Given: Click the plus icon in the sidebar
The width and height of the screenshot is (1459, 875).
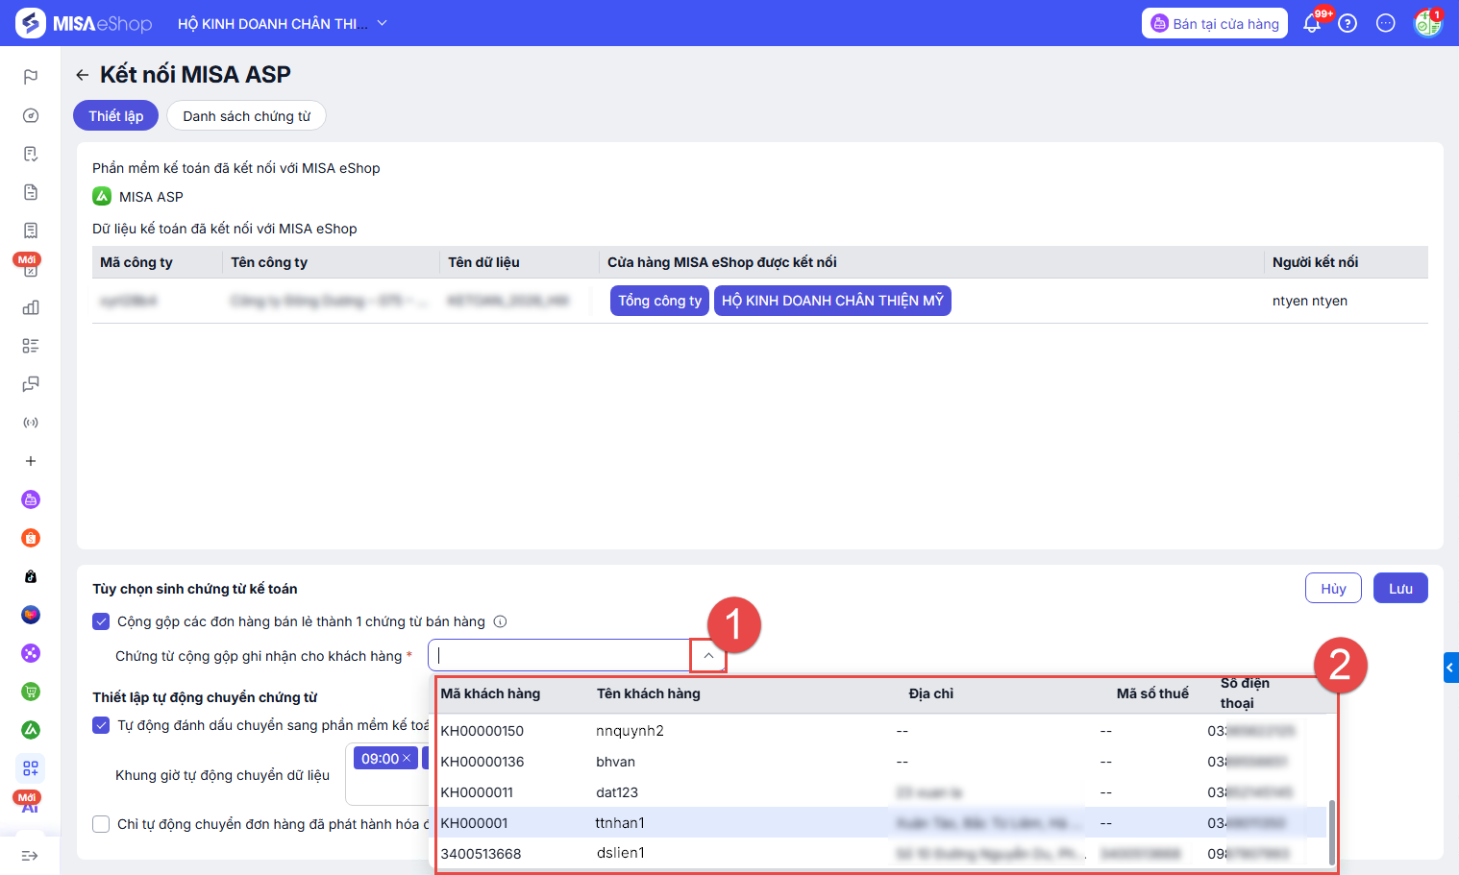Looking at the screenshot, I should [31, 461].
